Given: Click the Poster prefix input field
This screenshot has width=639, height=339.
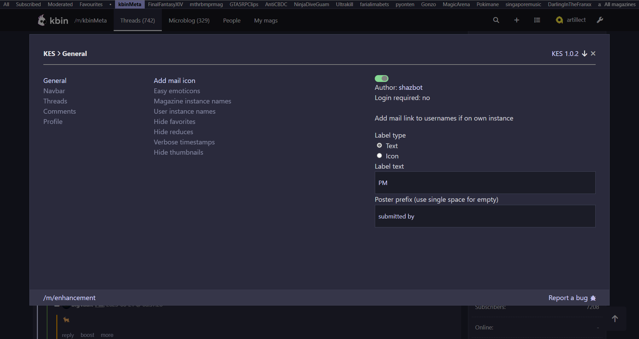Looking at the screenshot, I should pos(485,216).
